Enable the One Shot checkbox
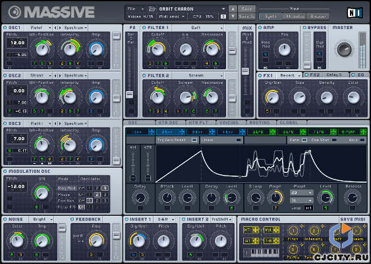 point(333,140)
